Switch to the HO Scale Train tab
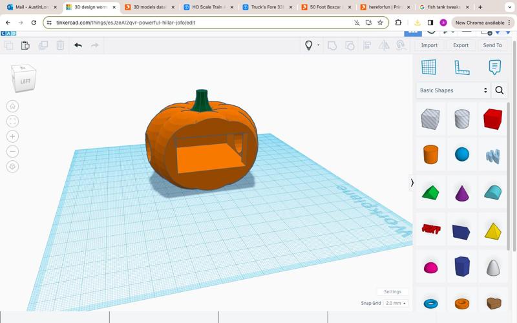Viewport: 517px width, 323px height. [x=209, y=7]
